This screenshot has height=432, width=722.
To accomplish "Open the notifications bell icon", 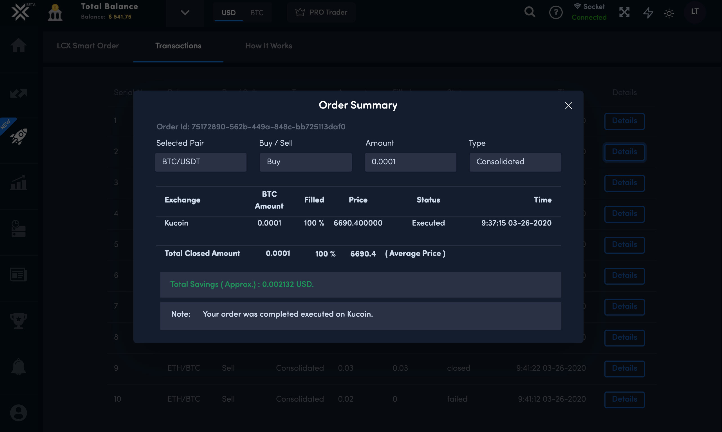I will (18, 366).
